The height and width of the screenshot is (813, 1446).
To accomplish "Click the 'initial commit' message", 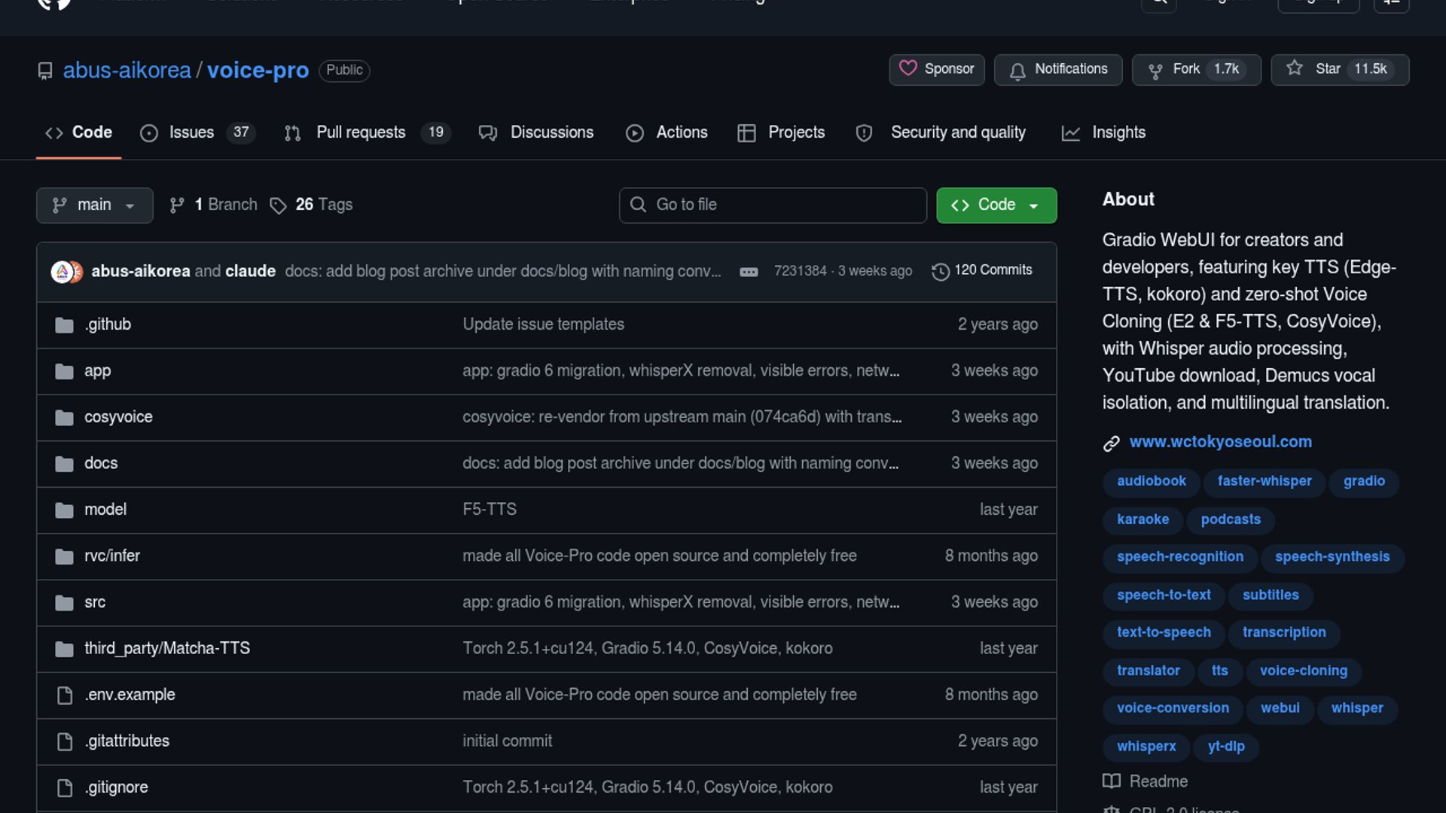I will 507,741.
